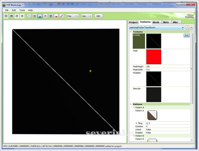Viewport: 199px width, 151px height.
Task: Click the MaskWidth value 512
Action: pyautogui.click(x=148, y=70)
